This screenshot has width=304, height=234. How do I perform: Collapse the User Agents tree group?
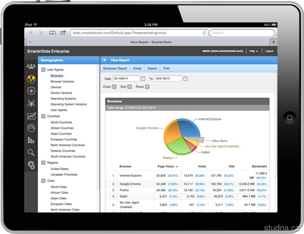43,70
